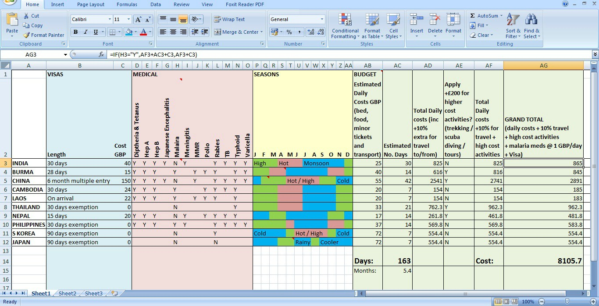The height and width of the screenshot is (306, 599).
Task: Click the zoom slider handle
Action: point(567,302)
